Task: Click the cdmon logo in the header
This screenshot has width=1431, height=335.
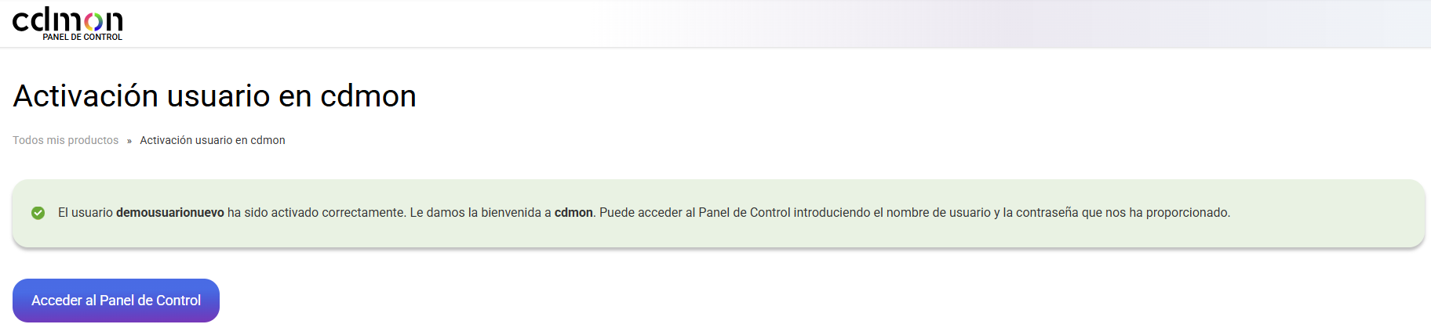Action: coord(67,22)
